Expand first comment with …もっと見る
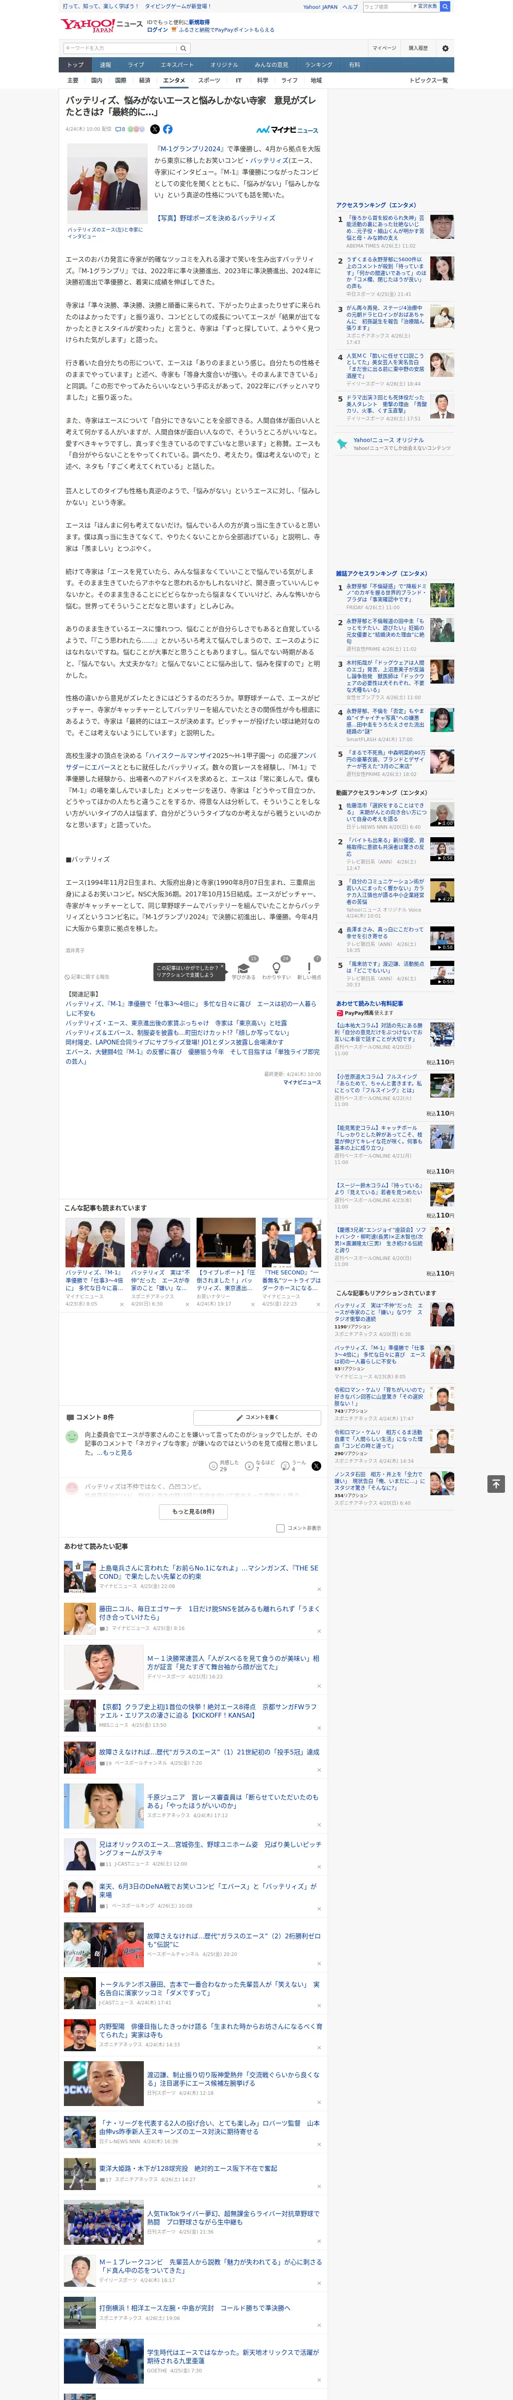This screenshot has width=513, height=2400. (x=115, y=1452)
